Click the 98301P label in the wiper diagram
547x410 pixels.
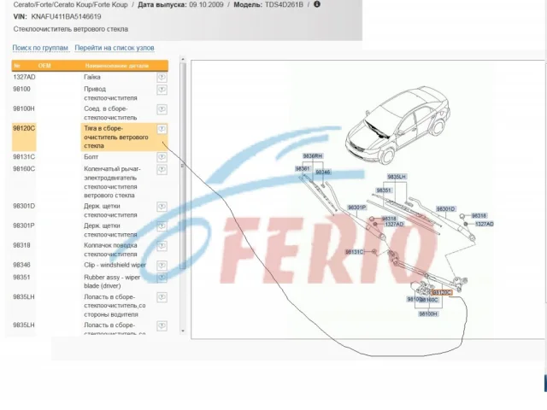click(356, 208)
